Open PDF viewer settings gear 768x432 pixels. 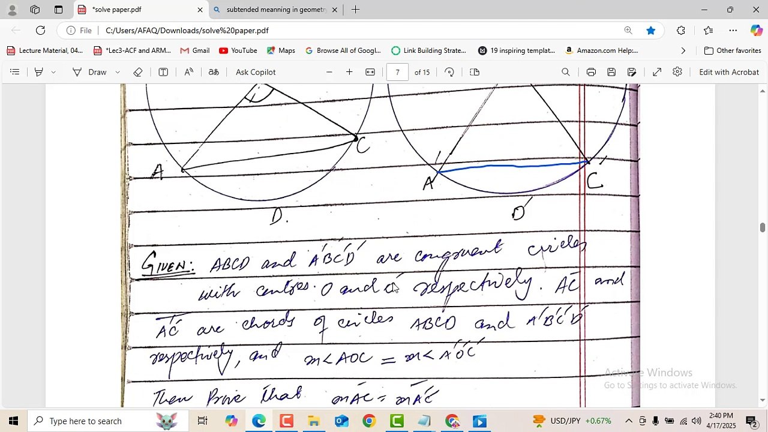[677, 72]
